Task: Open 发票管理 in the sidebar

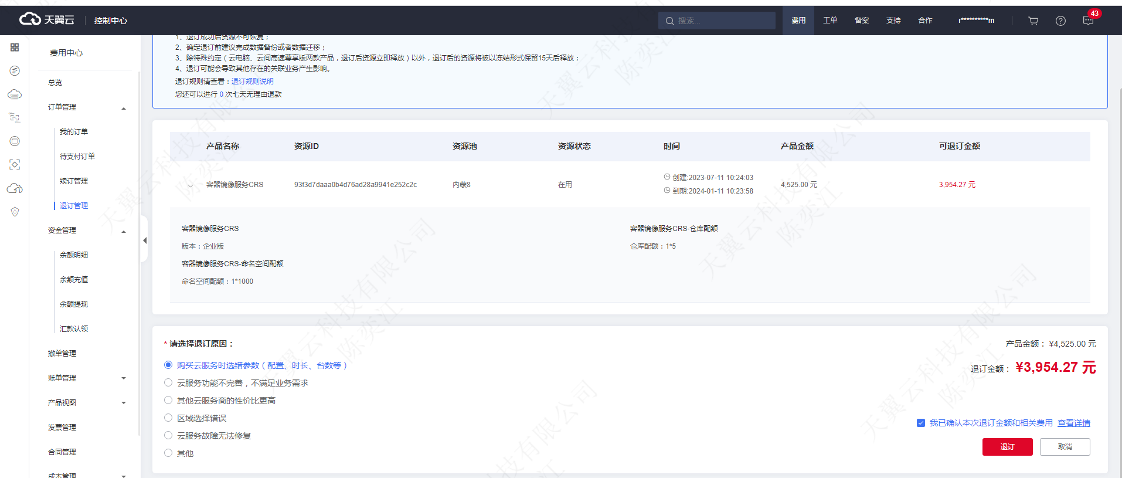Action: click(62, 428)
